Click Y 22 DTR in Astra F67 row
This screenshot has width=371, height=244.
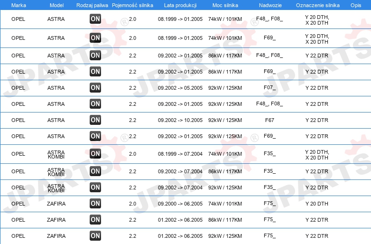(317, 120)
